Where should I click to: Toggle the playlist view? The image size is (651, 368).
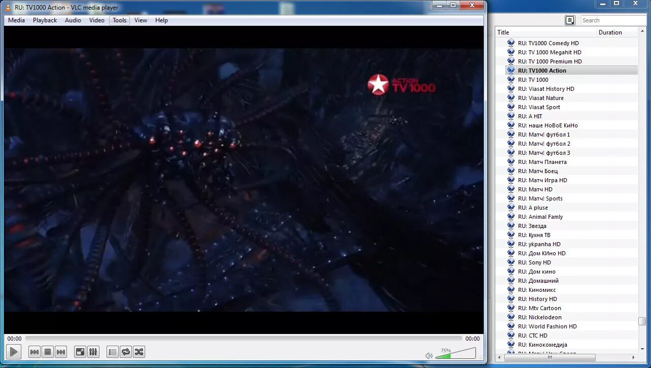(x=113, y=352)
